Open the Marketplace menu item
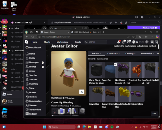Screen dimensions: 162x130 63,42
